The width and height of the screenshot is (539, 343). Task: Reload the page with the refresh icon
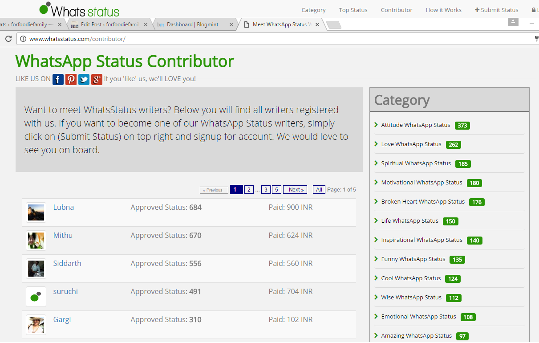point(8,39)
